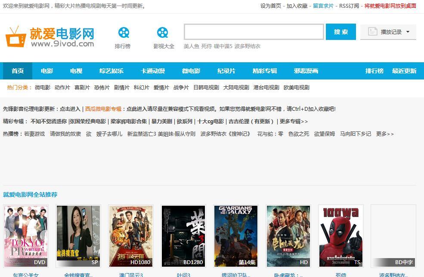Screen dimensions: 424x277
Task: Expand 更多专辑>> in 精彩专辑 row
Action: pyautogui.click(x=293, y=122)
